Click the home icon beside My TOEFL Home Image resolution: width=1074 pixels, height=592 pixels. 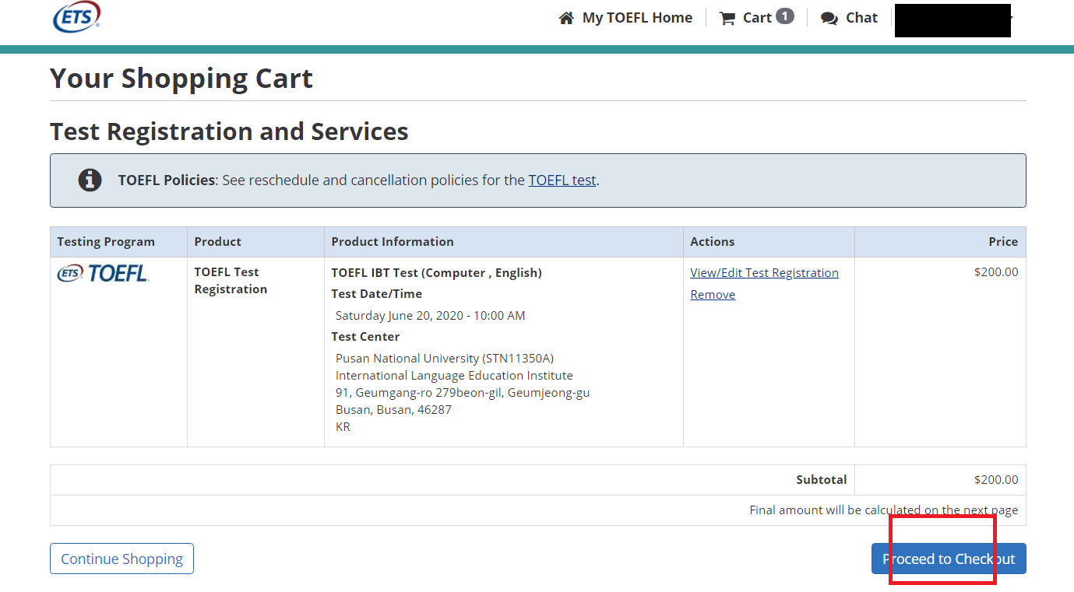click(566, 18)
